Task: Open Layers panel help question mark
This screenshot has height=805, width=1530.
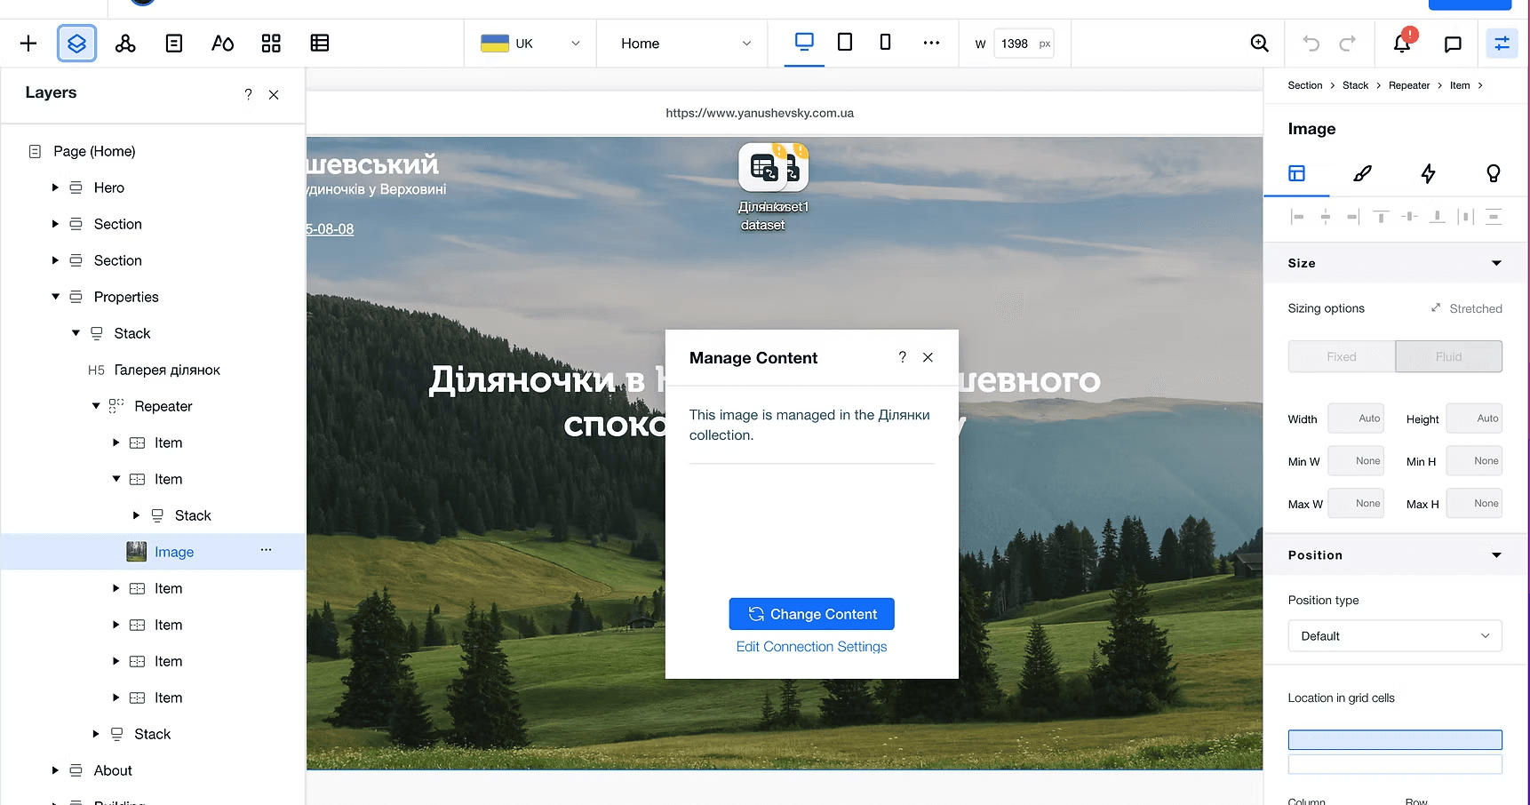Action: [248, 94]
